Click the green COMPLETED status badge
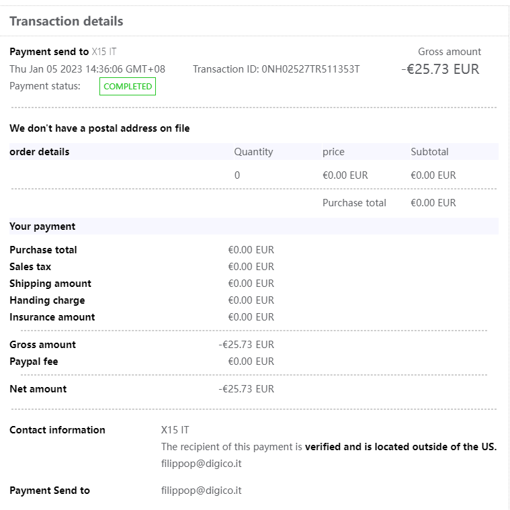The height and width of the screenshot is (510, 510). click(128, 87)
